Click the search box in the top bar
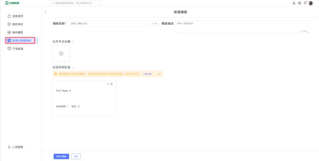This screenshot has height=161, width=319. click(75, 3)
